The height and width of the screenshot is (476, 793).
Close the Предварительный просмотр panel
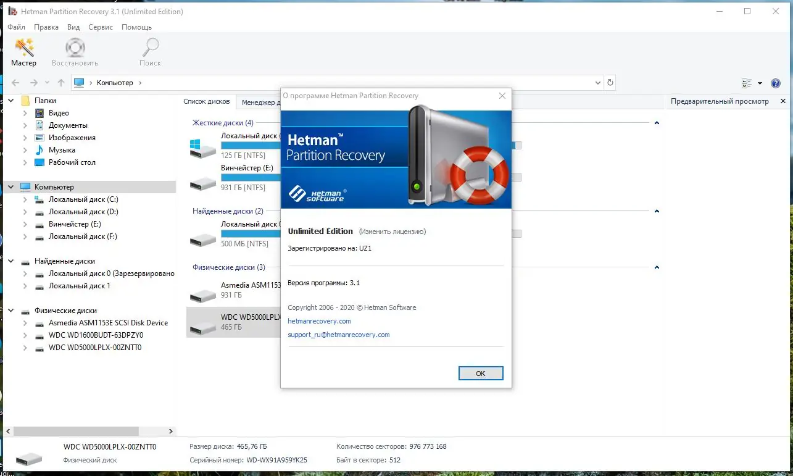[783, 101]
